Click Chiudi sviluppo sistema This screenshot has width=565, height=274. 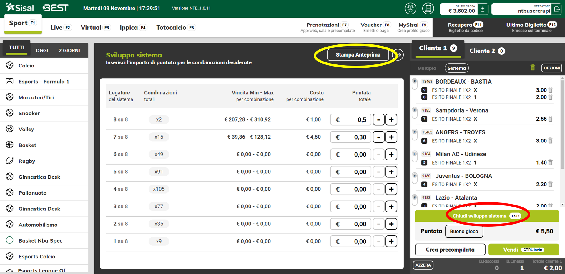click(487, 216)
